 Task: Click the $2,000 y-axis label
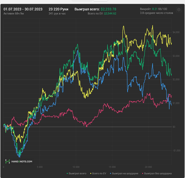click(176, 79)
